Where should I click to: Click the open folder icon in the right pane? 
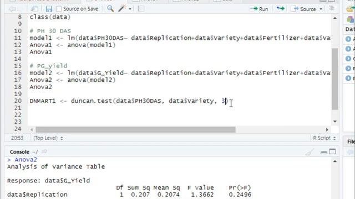(x=351, y=9)
